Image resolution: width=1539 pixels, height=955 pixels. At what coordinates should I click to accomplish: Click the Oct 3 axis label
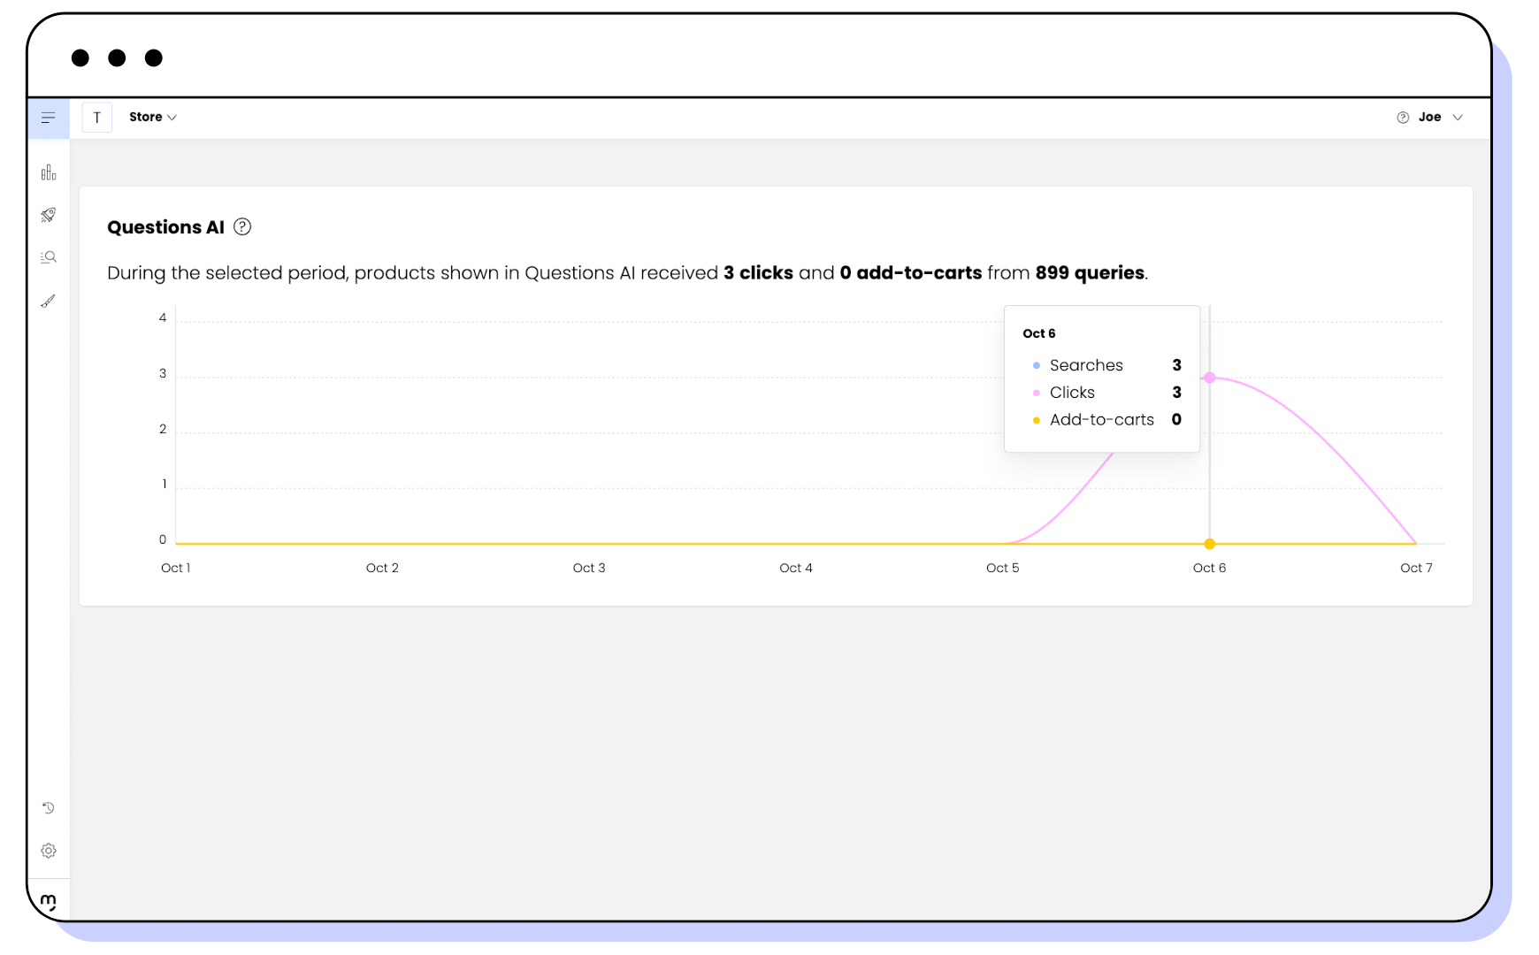pyautogui.click(x=589, y=568)
